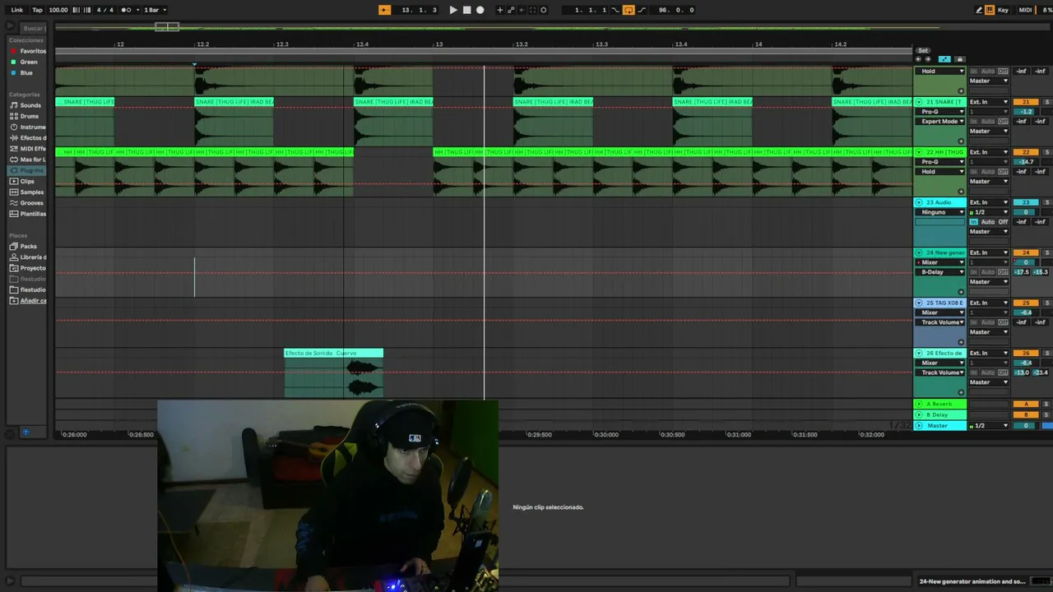
Task: Fold track 23 Audio with its arrow
Action: click(919, 202)
